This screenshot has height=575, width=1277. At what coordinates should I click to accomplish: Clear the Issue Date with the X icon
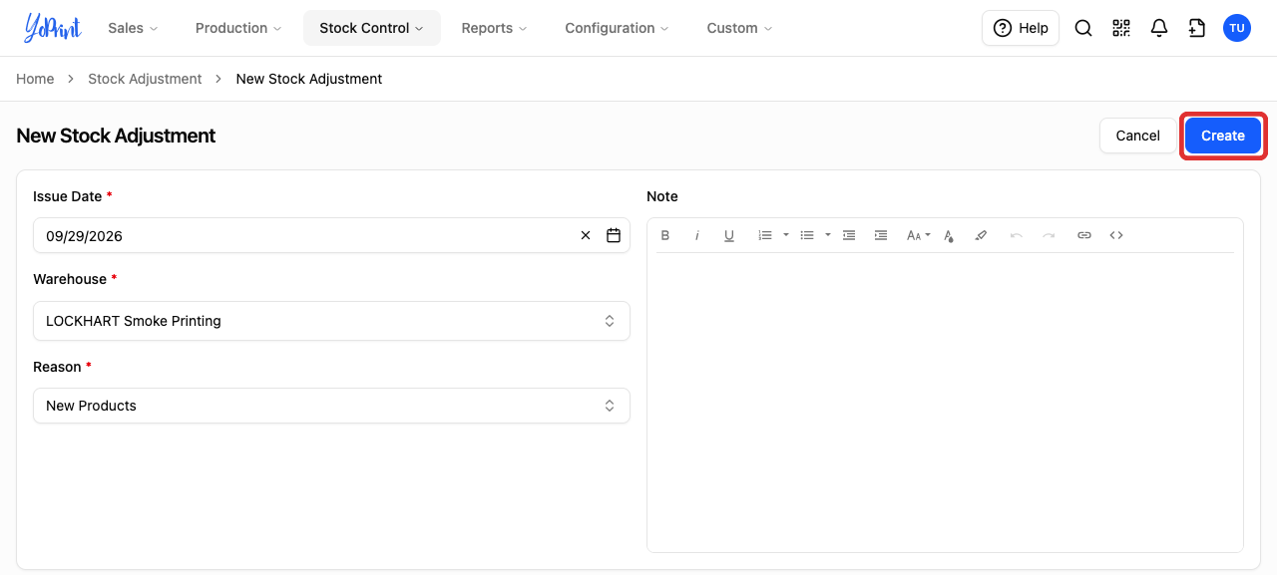point(586,236)
